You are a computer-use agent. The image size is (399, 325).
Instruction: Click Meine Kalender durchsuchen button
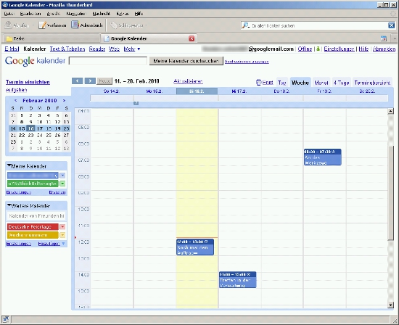pos(186,61)
